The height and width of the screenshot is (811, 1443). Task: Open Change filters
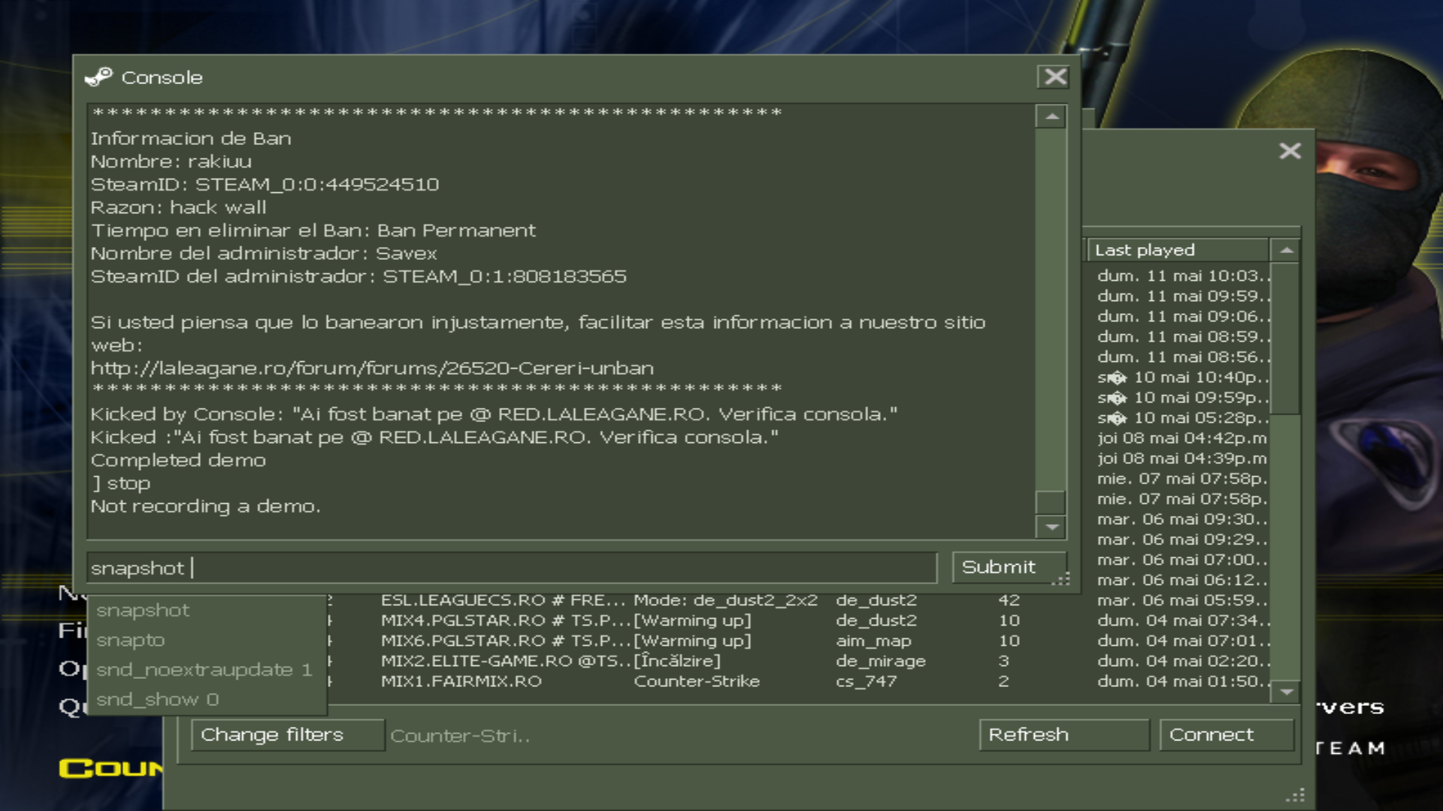286,735
